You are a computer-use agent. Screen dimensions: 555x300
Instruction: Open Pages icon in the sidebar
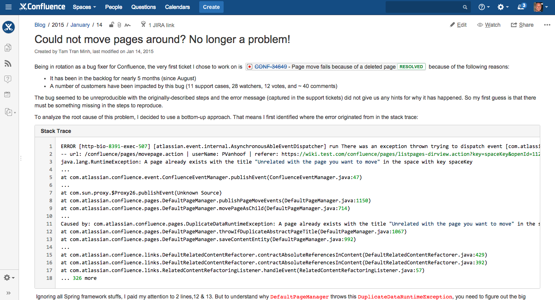coord(8,48)
